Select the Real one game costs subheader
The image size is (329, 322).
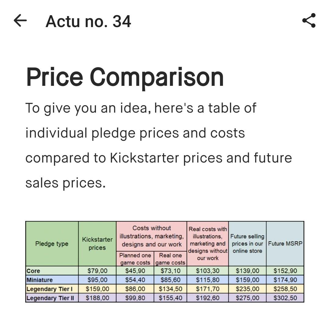click(170, 259)
